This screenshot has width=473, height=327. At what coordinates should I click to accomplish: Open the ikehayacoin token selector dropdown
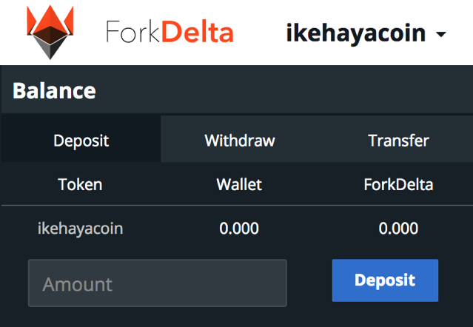[x=366, y=33]
